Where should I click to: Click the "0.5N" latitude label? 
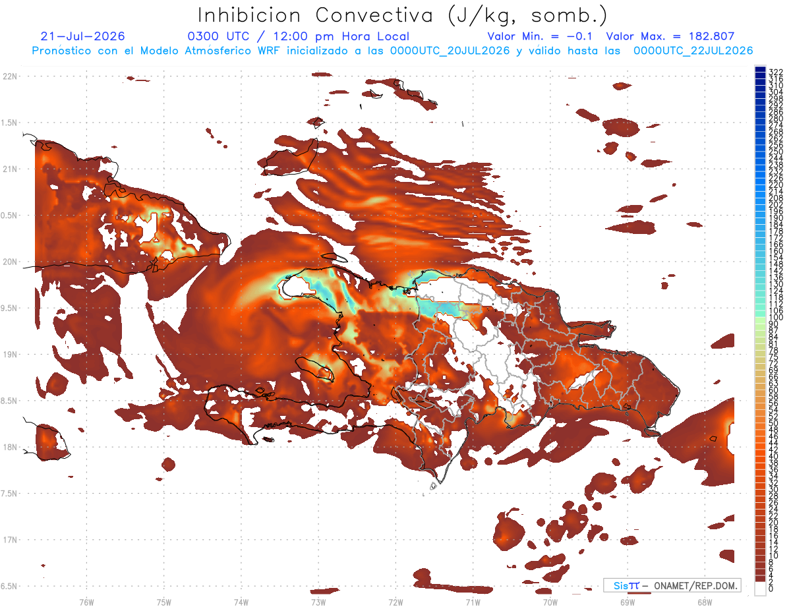point(9,216)
